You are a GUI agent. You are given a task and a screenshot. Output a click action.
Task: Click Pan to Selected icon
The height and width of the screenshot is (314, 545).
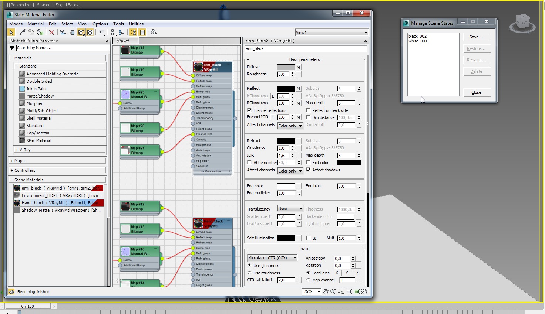[364, 292]
